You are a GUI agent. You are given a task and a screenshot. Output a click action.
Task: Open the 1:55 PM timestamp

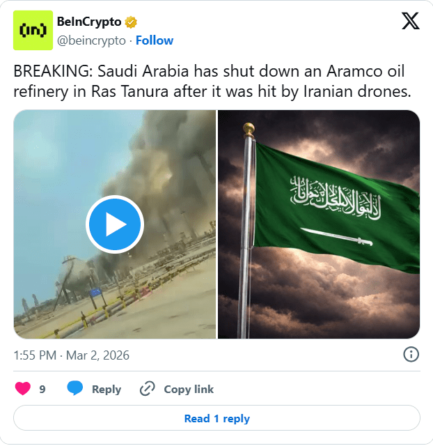point(35,355)
